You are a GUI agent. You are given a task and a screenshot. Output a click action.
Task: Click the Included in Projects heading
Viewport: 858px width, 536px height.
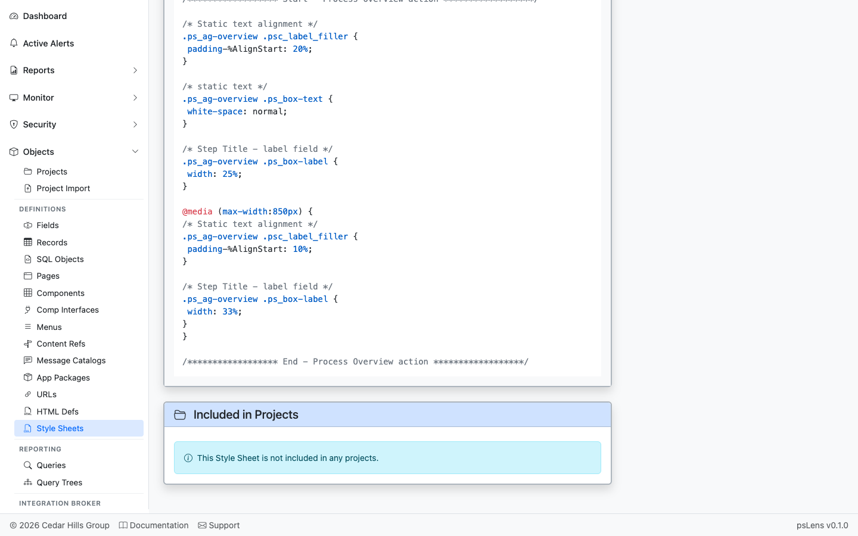coord(245,415)
